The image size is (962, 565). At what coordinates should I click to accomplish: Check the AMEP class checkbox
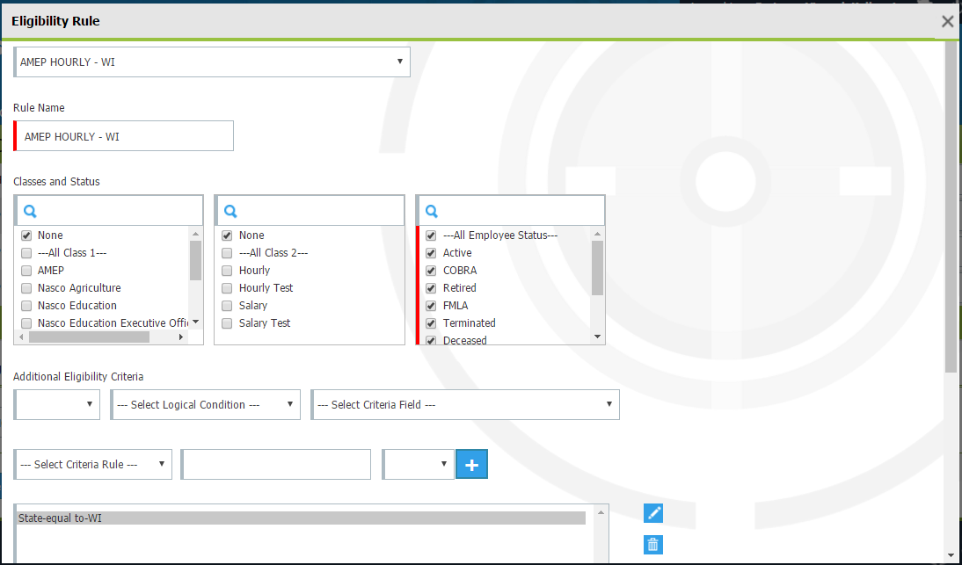tap(26, 271)
